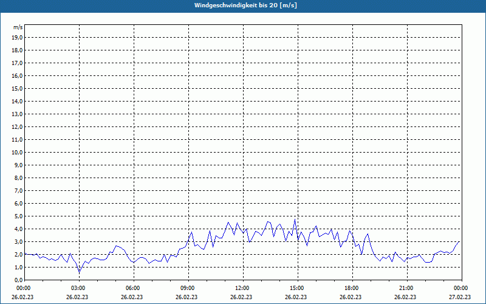Click the 2,0 y-axis label

[18, 254]
